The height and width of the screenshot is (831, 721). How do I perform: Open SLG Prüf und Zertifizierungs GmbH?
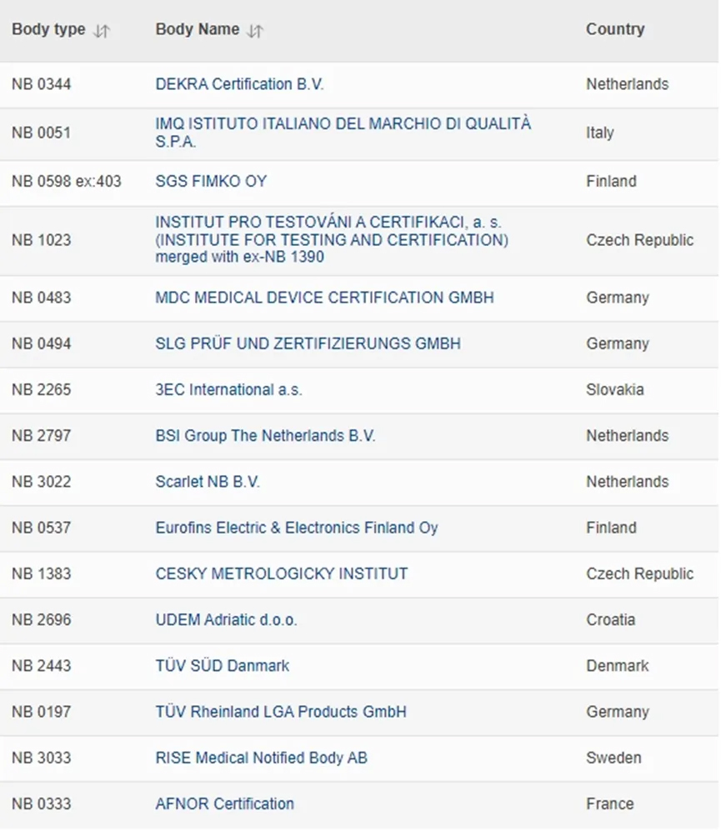click(x=308, y=343)
